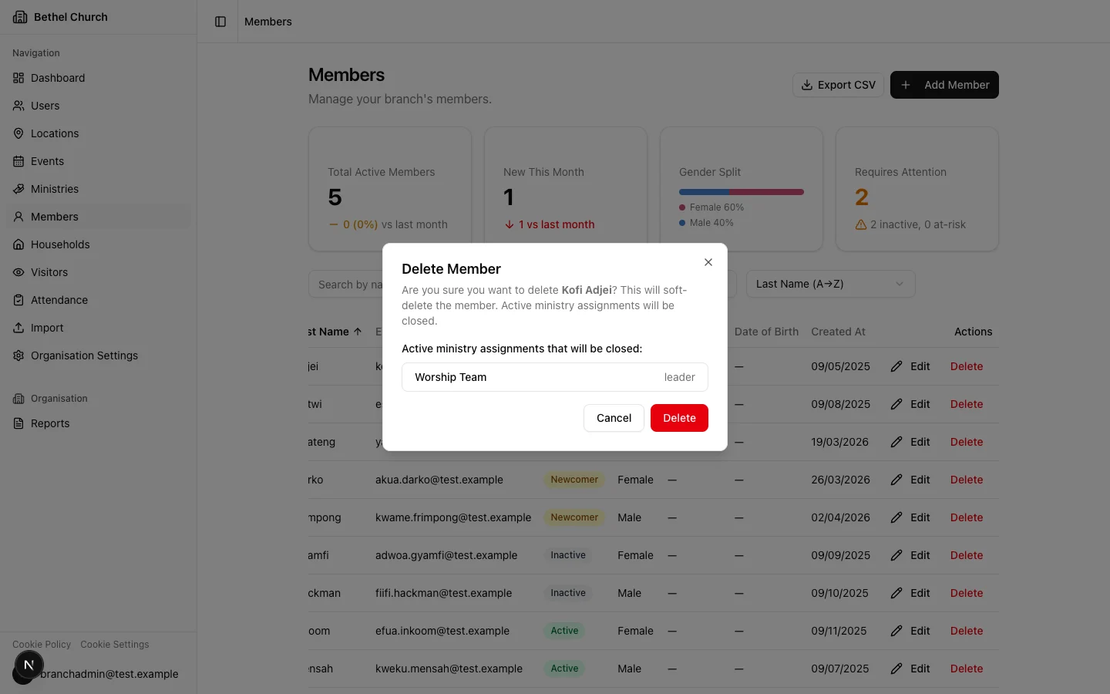The height and width of the screenshot is (694, 1110).
Task: Open Reports in the sidebar
Action: point(99,423)
